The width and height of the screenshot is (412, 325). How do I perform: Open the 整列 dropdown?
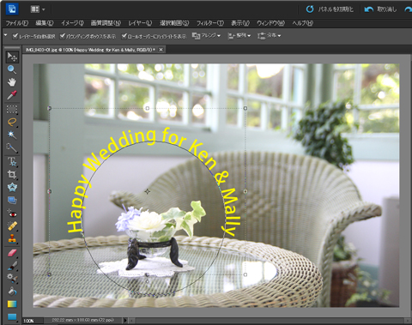(x=239, y=36)
